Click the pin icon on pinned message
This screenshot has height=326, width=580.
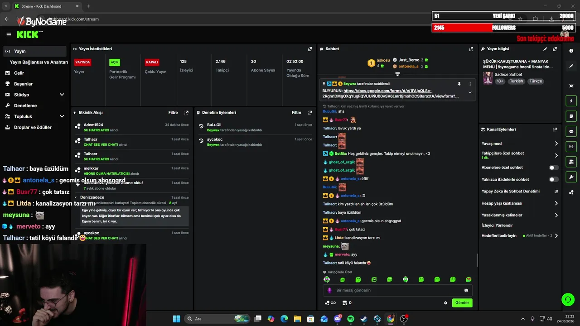coord(459,84)
